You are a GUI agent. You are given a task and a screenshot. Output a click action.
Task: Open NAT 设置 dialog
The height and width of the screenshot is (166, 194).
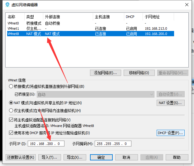[170, 103]
